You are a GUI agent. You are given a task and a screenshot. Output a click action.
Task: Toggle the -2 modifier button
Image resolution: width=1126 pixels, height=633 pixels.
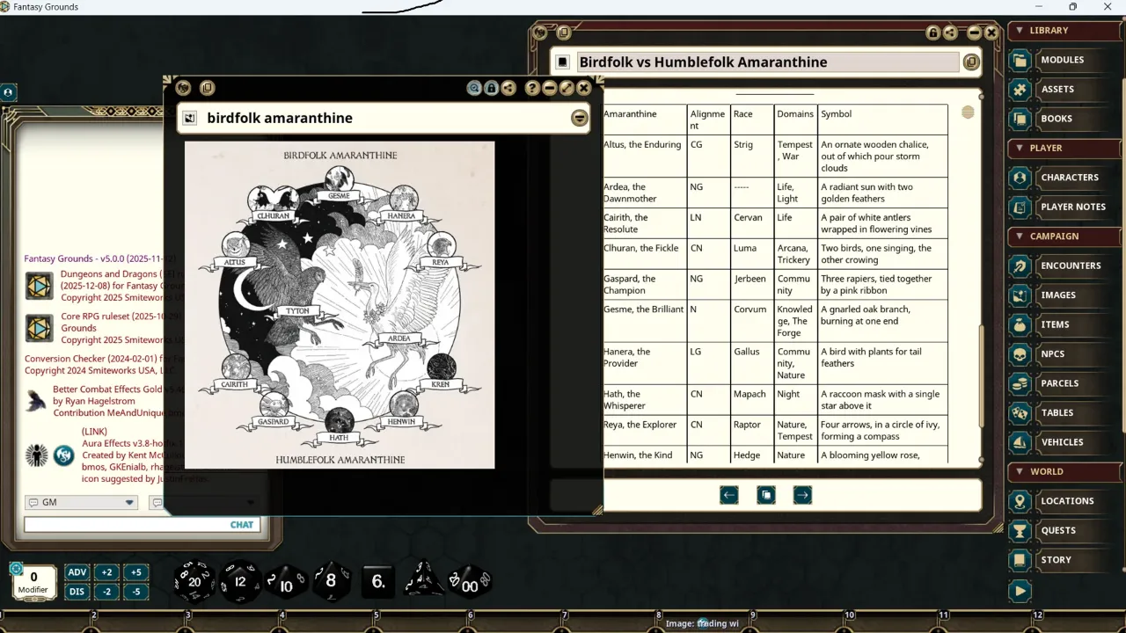tap(106, 592)
